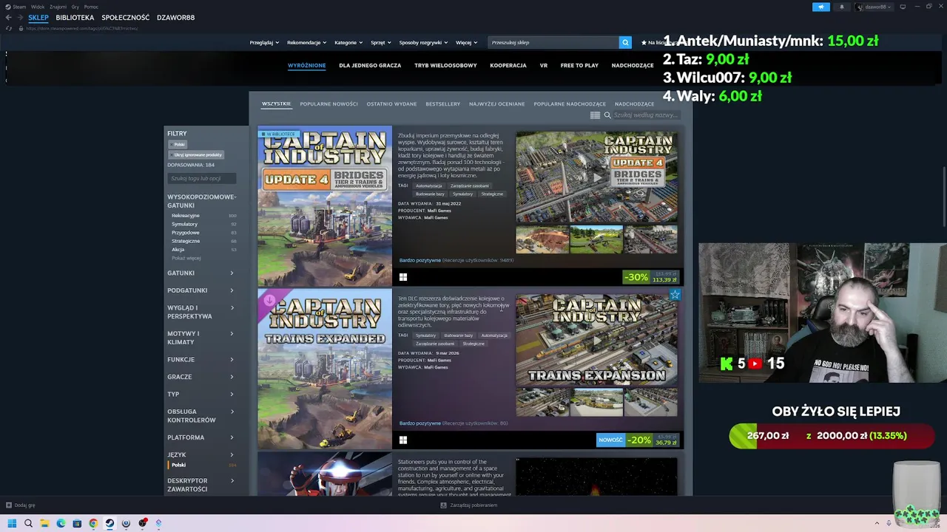The width and height of the screenshot is (947, 532).
Task: Select the DLA JEDNEGO GRACZA tab
Action: click(370, 65)
